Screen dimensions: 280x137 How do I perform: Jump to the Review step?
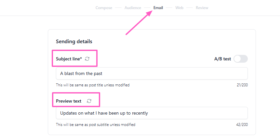tap(202, 8)
